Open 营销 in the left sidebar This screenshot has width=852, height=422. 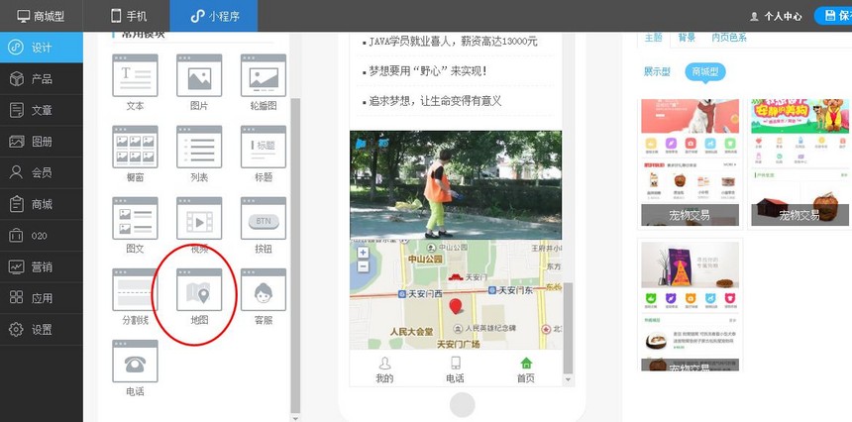click(x=41, y=266)
